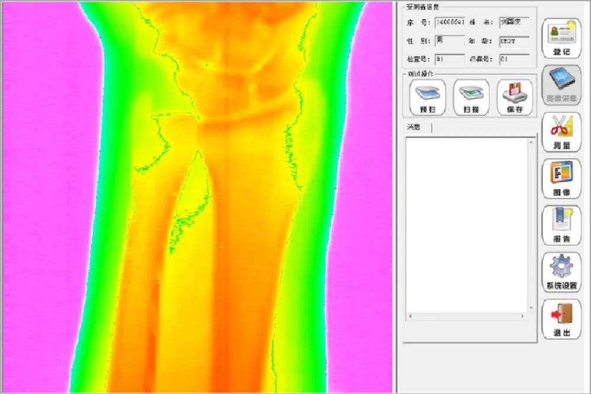Image resolution: width=591 pixels, height=394 pixels.
Task: Click the 性别 gender field
Action: point(450,41)
